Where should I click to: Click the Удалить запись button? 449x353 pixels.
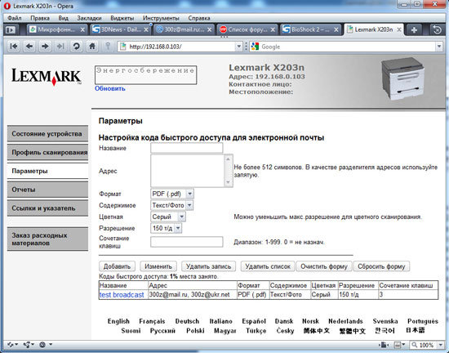(208, 266)
